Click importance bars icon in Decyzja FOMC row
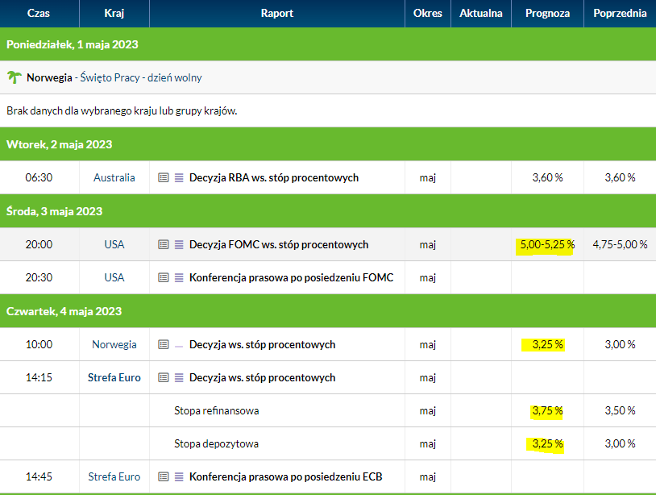656x495 pixels. [x=179, y=244]
